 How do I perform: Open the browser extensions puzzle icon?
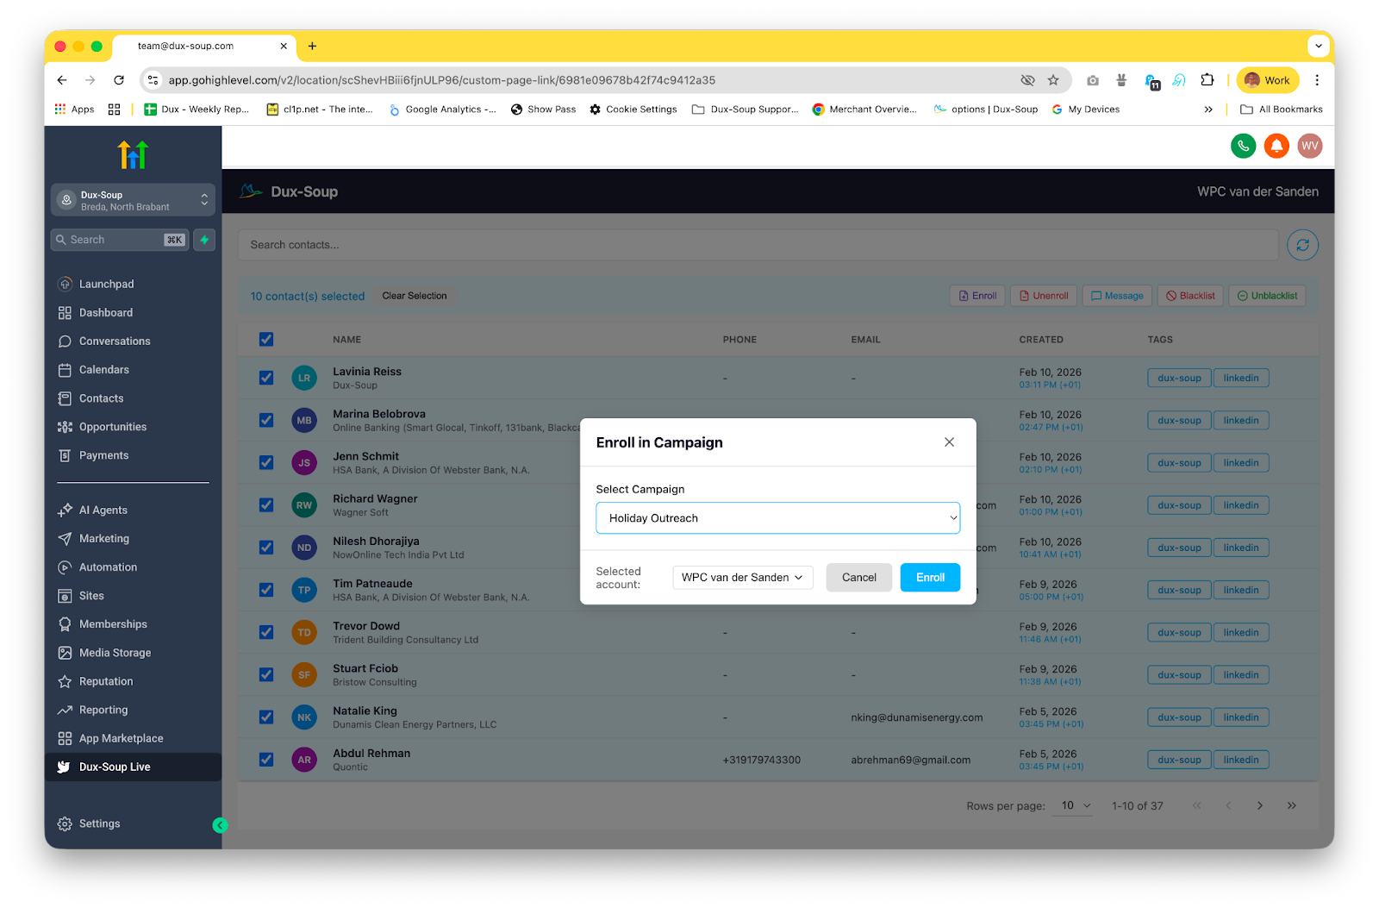click(1207, 80)
